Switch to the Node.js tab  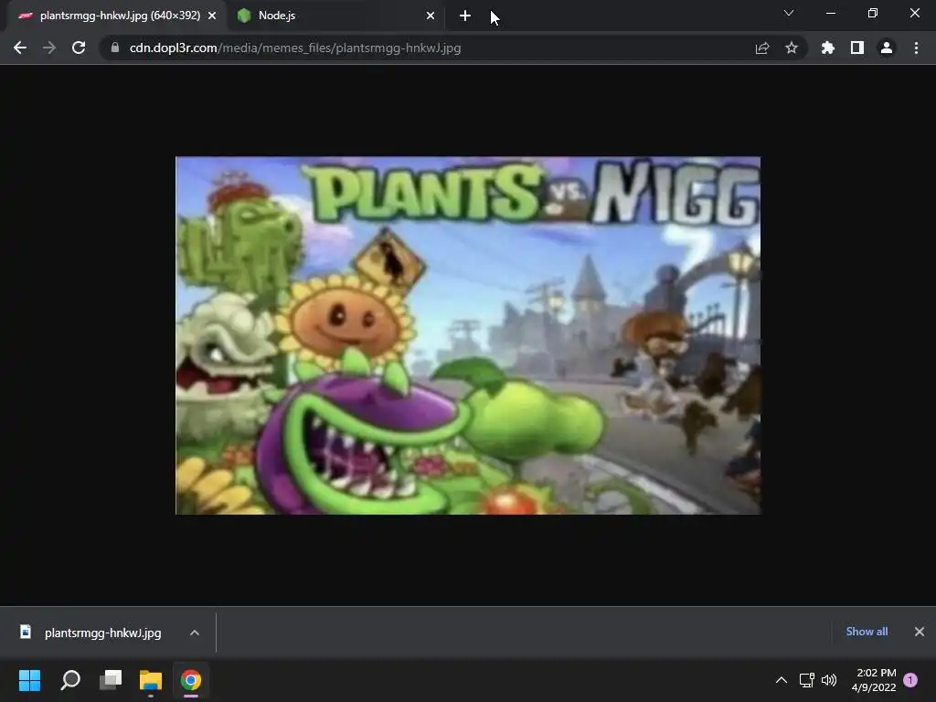337,16
